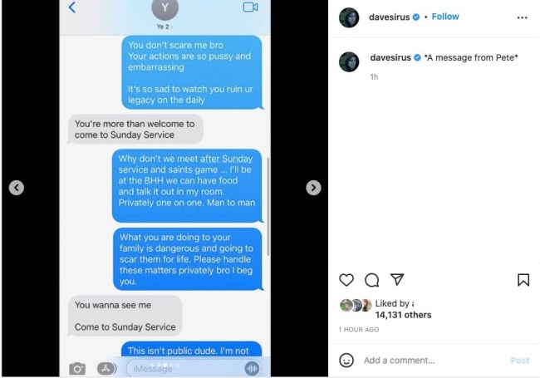
Task: Open the three-dot more options menu
Action: pyautogui.click(x=522, y=17)
